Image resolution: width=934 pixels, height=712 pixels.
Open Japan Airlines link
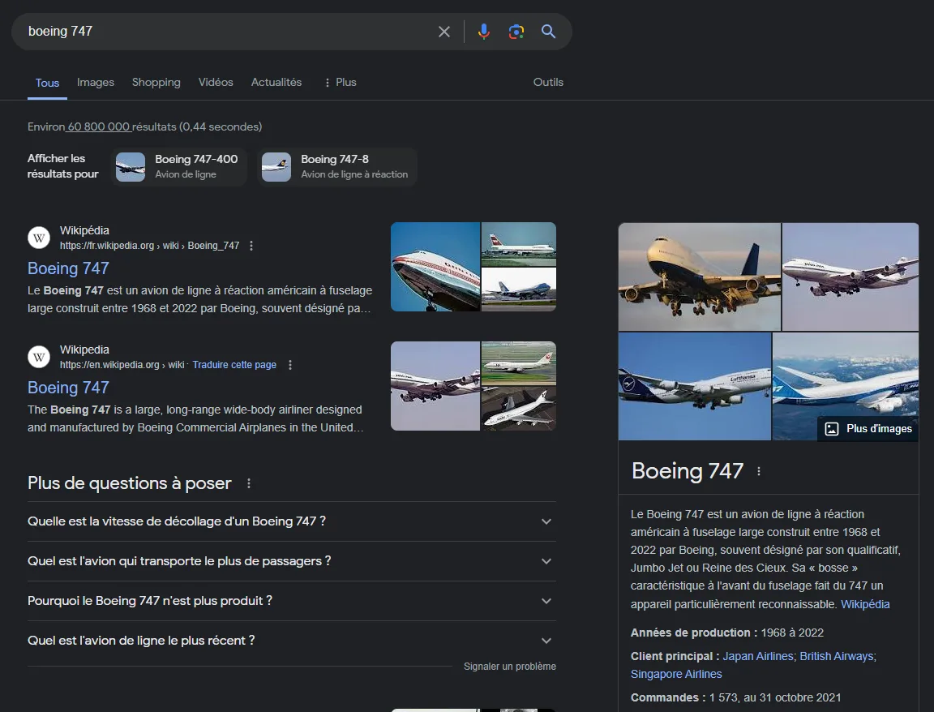click(x=758, y=656)
